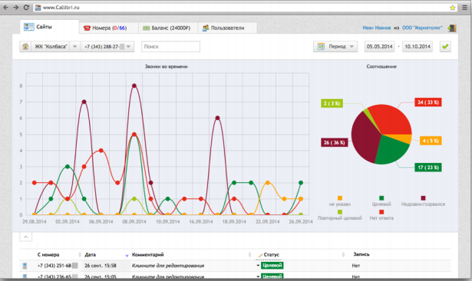
Task: Sort by Дата column header
Action: [90, 254]
